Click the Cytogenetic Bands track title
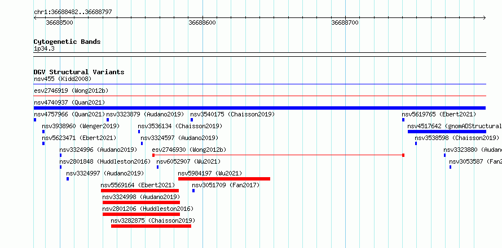 pos(67,42)
